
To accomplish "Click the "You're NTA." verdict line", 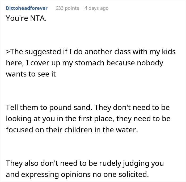I will (26, 20).
